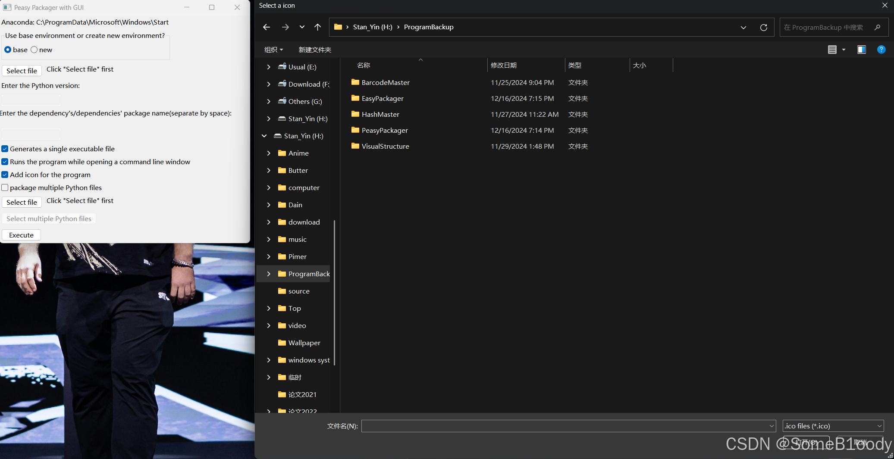Image resolution: width=894 pixels, height=459 pixels.
Task: Toggle Runs the program with command window
Action: 5,162
